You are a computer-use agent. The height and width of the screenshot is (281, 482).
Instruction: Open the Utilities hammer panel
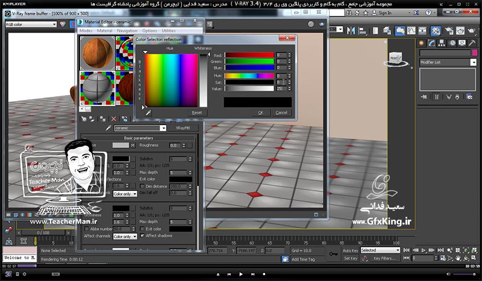(x=472, y=43)
